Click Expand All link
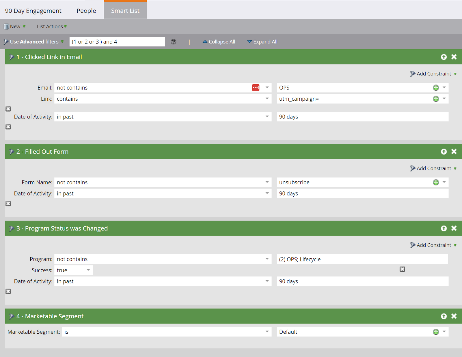Image resolution: width=462 pixels, height=357 pixels. 262,42
